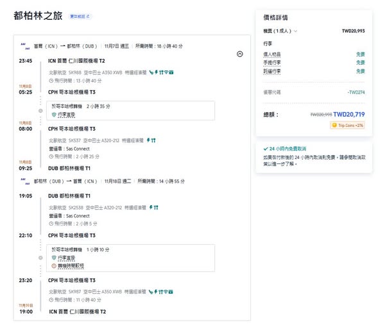
Task: Click the in-flight meal icon on SK537
Action: tap(155, 140)
